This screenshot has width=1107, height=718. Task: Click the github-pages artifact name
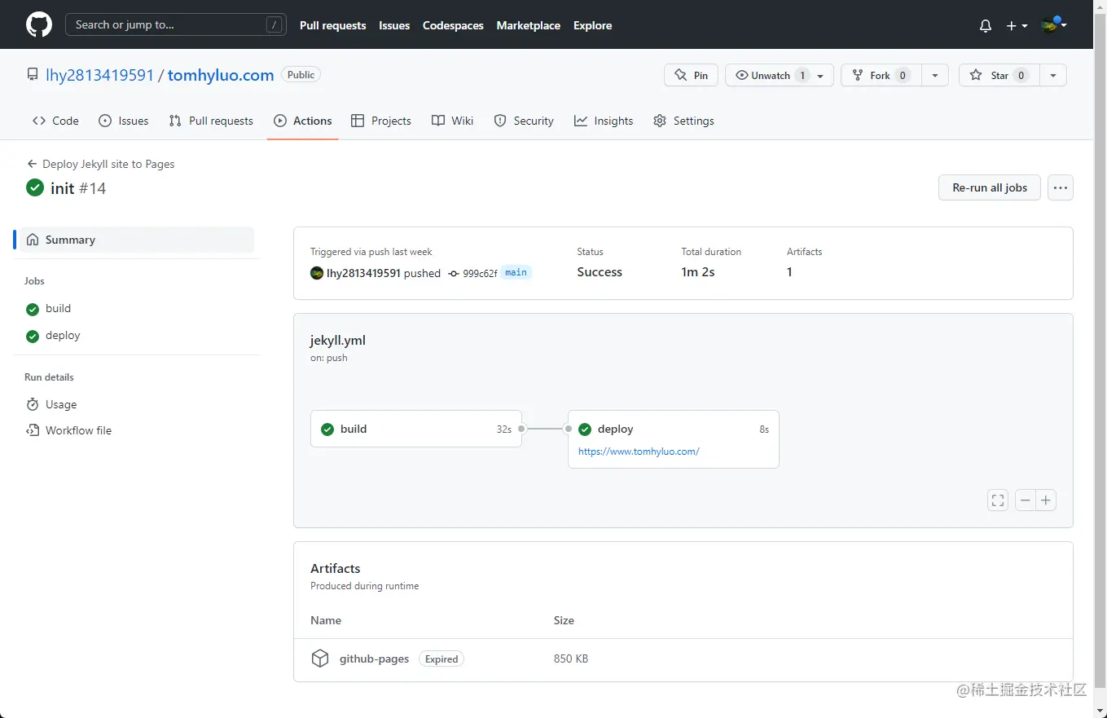point(374,659)
